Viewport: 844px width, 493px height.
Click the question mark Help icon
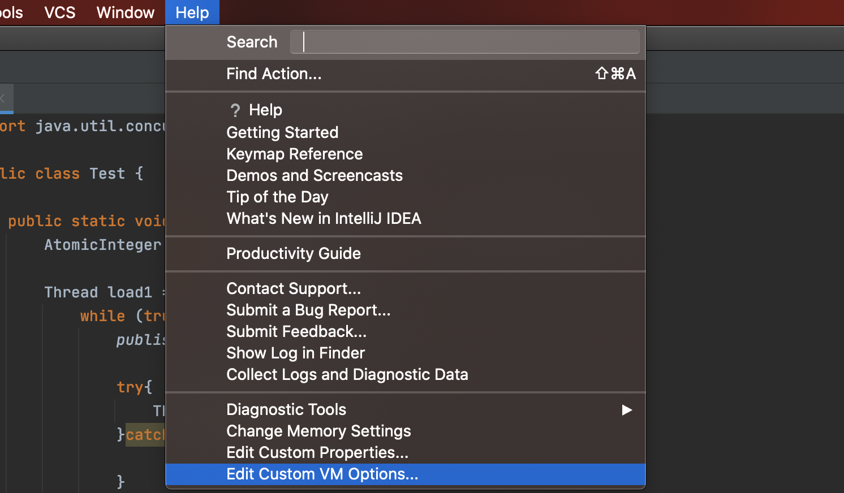point(235,110)
